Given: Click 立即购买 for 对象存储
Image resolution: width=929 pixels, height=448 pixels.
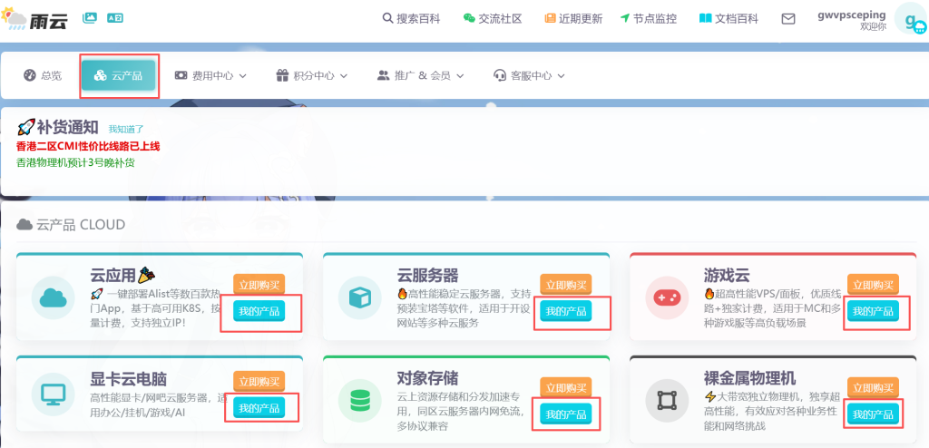Looking at the screenshot, I should 566,387.
